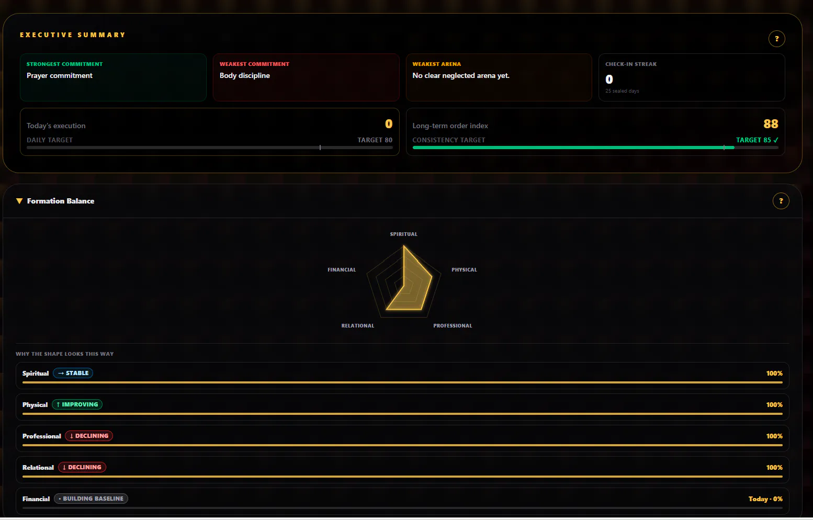Click the TARGET 85 checkmark label
This screenshot has width=813, height=520.
click(757, 140)
